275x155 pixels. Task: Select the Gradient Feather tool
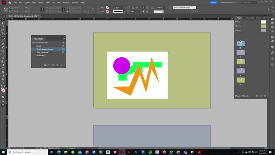click(3, 69)
